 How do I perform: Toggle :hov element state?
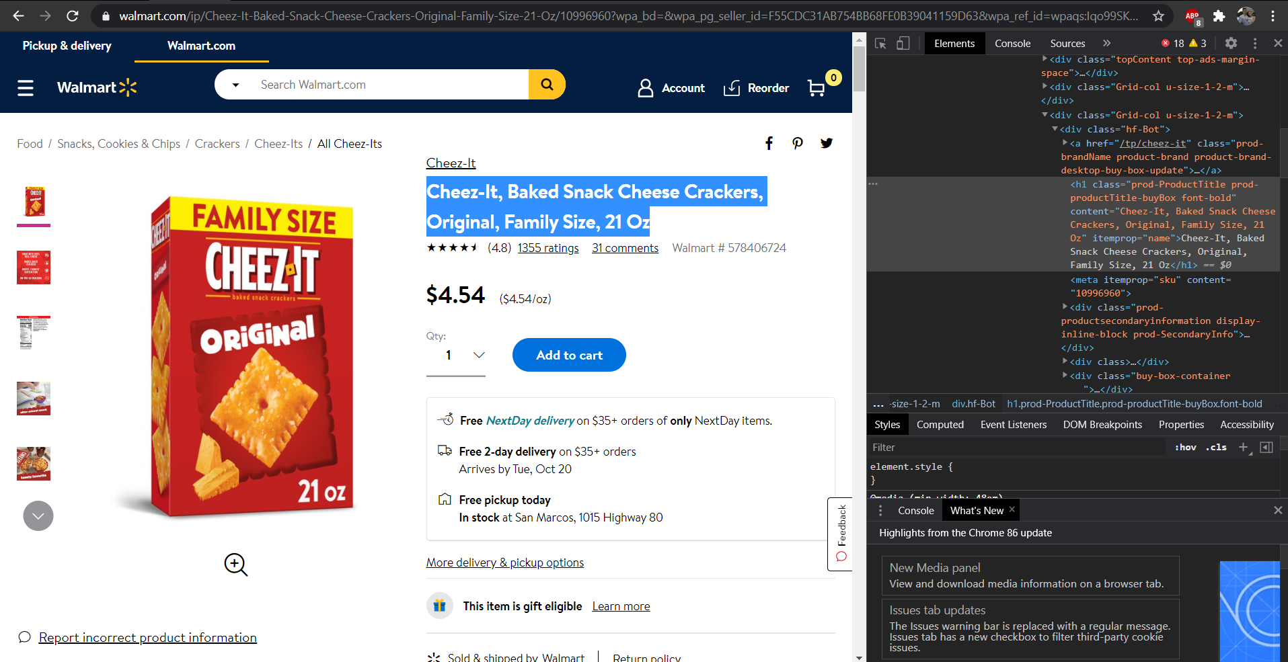click(x=1186, y=448)
